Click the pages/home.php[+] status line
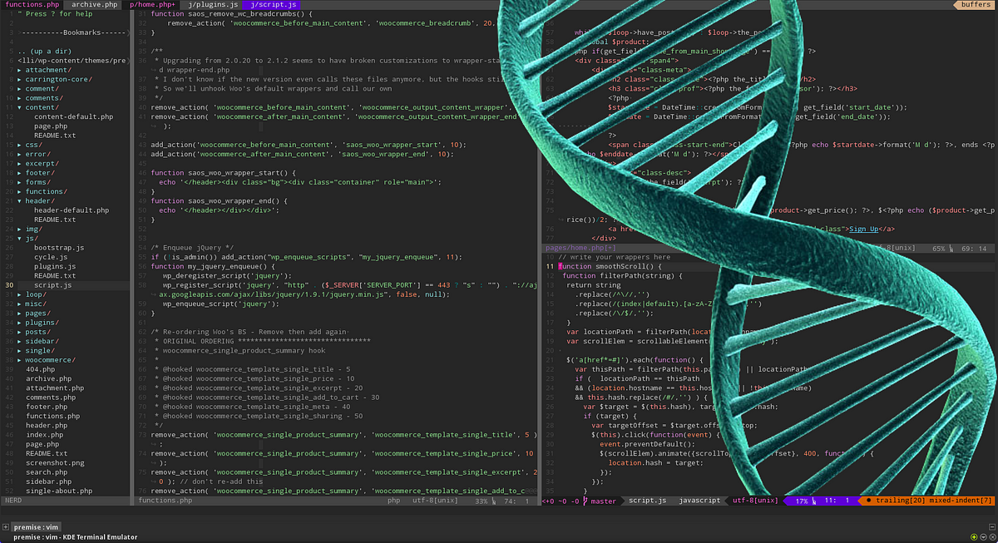Viewport: 998px width, 543px height. coord(581,248)
